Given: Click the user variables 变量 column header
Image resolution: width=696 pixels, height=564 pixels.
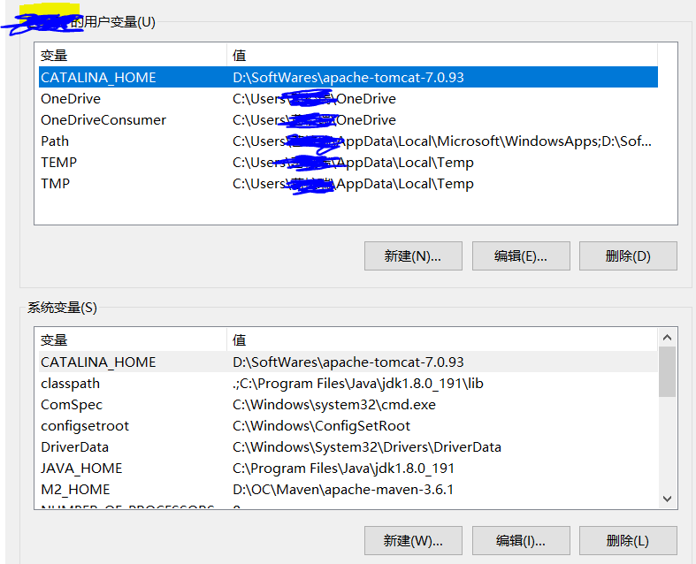Looking at the screenshot, I should pyautogui.click(x=133, y=56).
